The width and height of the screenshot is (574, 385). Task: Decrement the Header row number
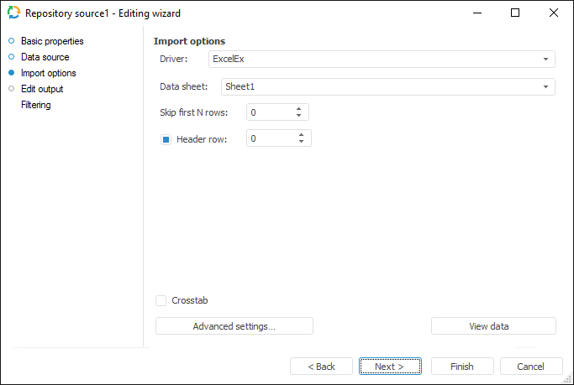click(302, 142)
